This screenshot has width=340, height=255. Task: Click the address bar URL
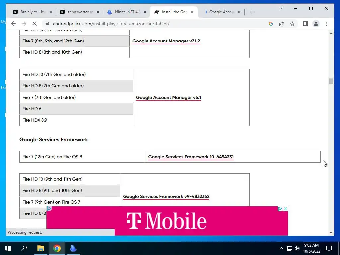[x=111, y=24]
